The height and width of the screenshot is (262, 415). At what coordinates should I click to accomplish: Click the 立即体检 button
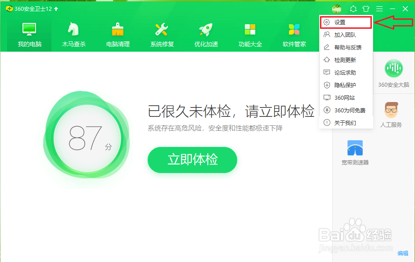192,160
